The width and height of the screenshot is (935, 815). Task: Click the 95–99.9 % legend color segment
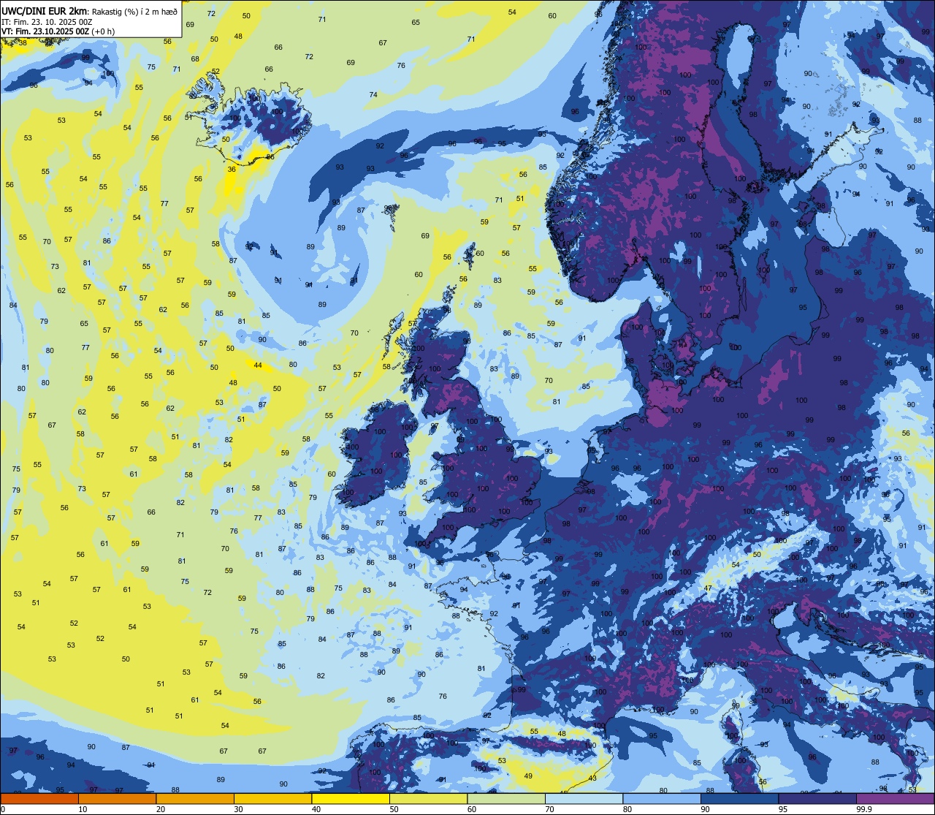(817, 798)
